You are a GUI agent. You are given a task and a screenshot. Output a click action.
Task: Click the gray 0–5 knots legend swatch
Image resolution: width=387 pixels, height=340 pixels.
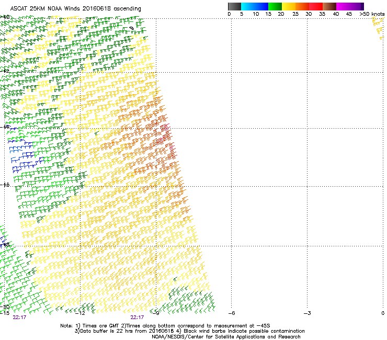pyautogui.click(x=234, y=6)
